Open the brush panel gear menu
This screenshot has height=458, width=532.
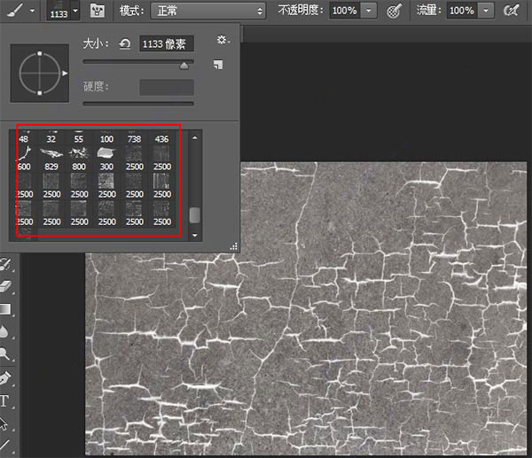click(x=222, y=41)
